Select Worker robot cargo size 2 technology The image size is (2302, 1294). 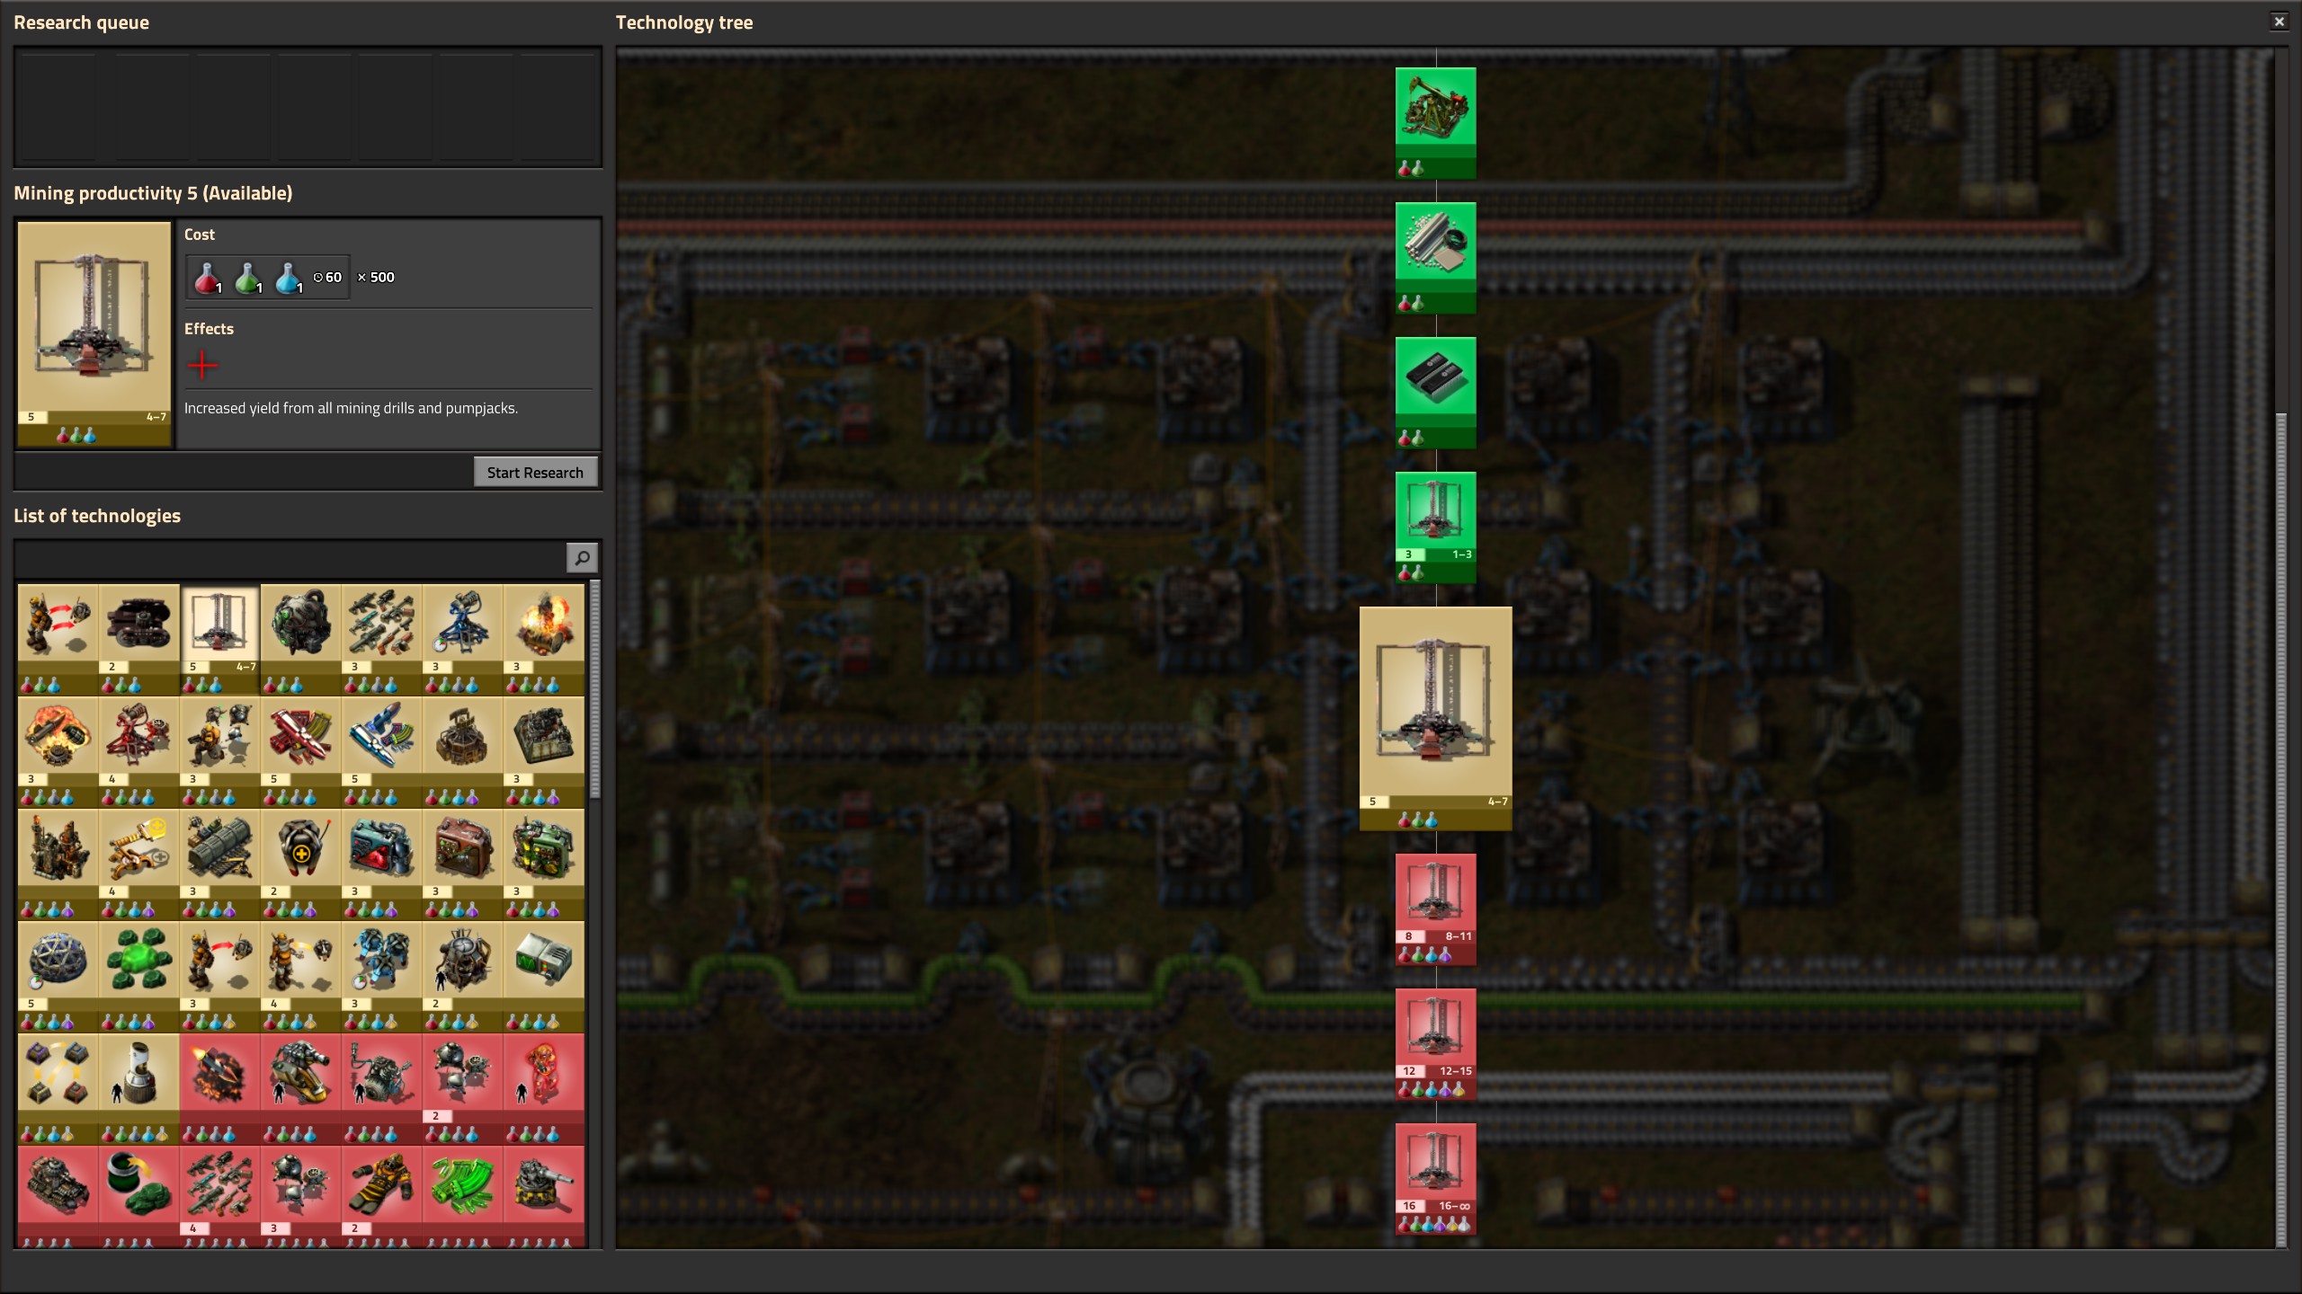pyautogui.click(x=301, y=864)
